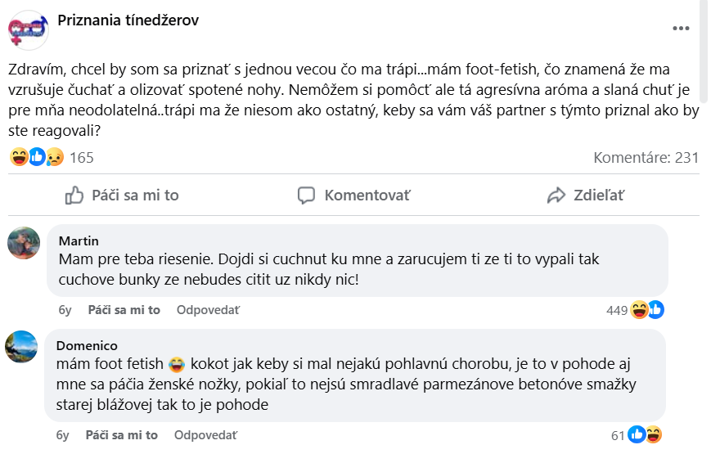Viewport: 711px width, 454px height.
Task: Open the Komentáre: 231 comments list
Action: [x=646, y=158]
